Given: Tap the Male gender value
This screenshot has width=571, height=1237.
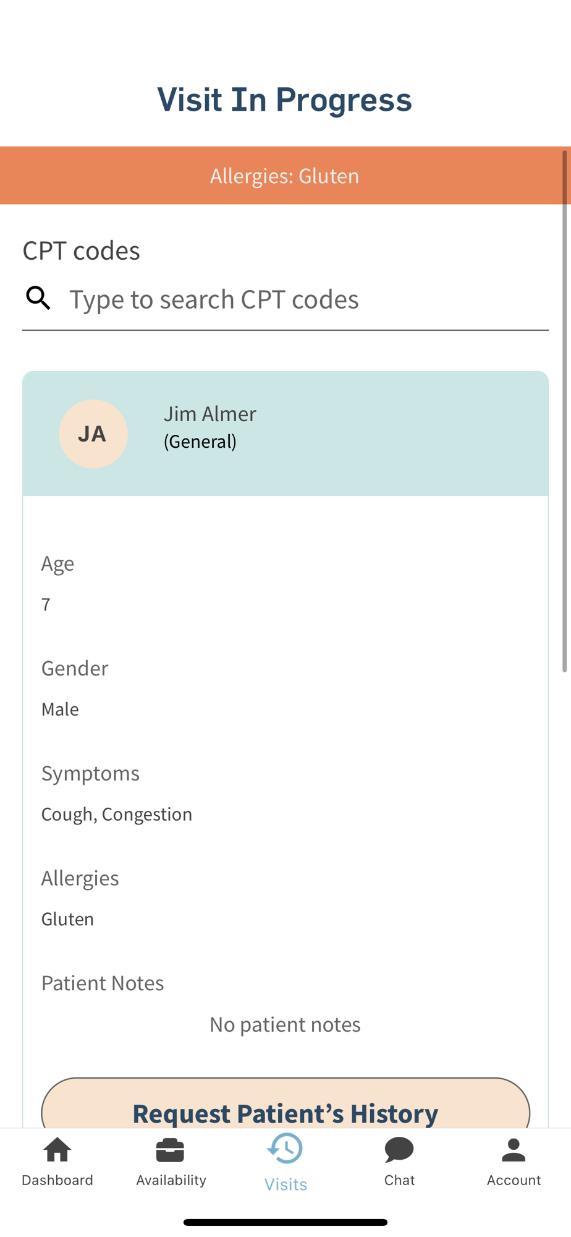Looking at the screenshot, I should click(x=60, y=709).
